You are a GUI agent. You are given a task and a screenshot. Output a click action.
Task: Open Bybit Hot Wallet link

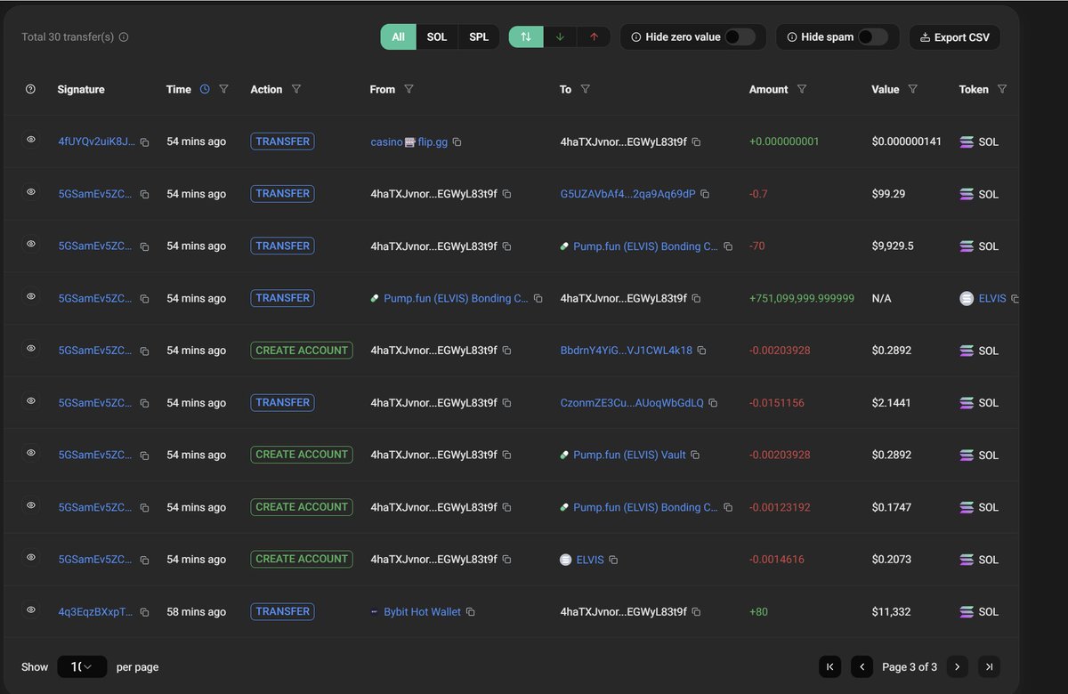tap(422, 612)
